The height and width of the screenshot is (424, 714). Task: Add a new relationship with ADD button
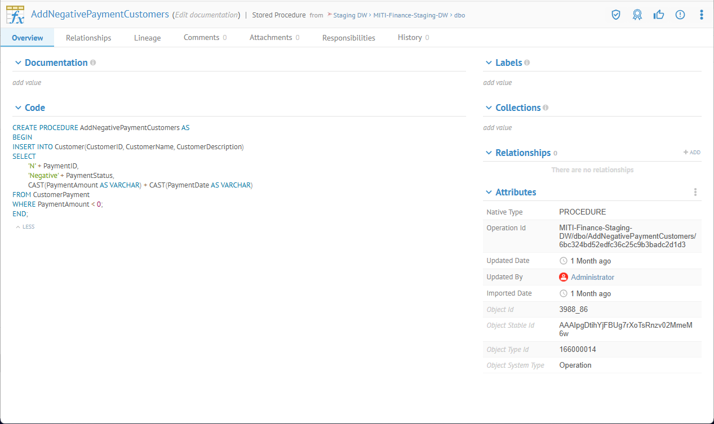[691, 153]
